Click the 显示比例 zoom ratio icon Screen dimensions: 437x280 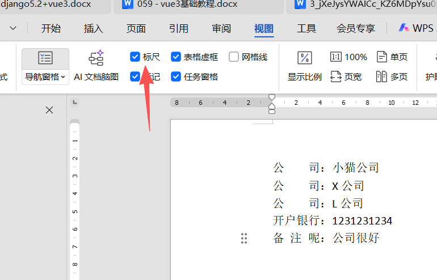click(x=305, y=58)
